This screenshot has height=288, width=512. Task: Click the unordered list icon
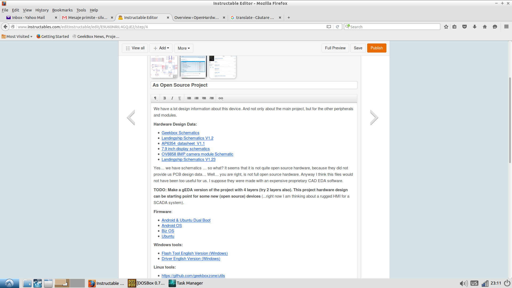(x=189, y=98)
